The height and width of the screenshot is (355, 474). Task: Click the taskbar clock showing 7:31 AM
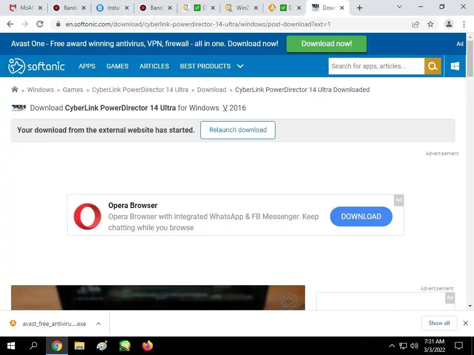[434, 346]
